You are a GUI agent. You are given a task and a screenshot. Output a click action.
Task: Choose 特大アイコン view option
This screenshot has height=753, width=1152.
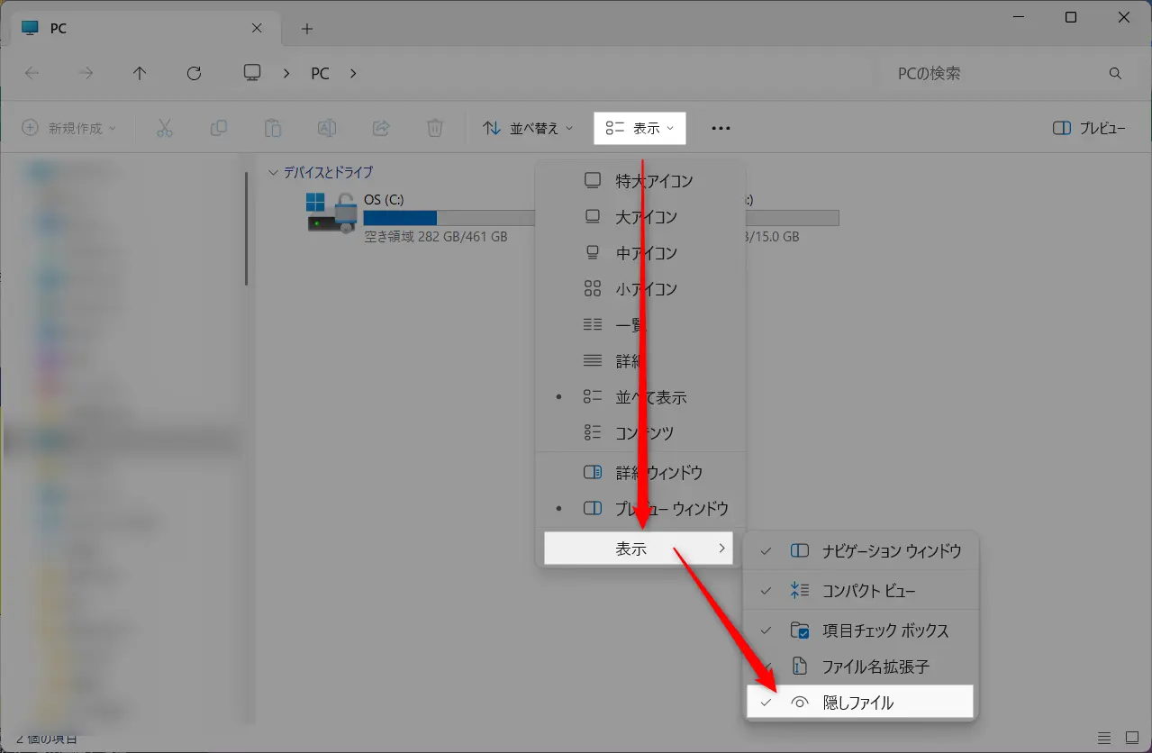pos(640,181)
